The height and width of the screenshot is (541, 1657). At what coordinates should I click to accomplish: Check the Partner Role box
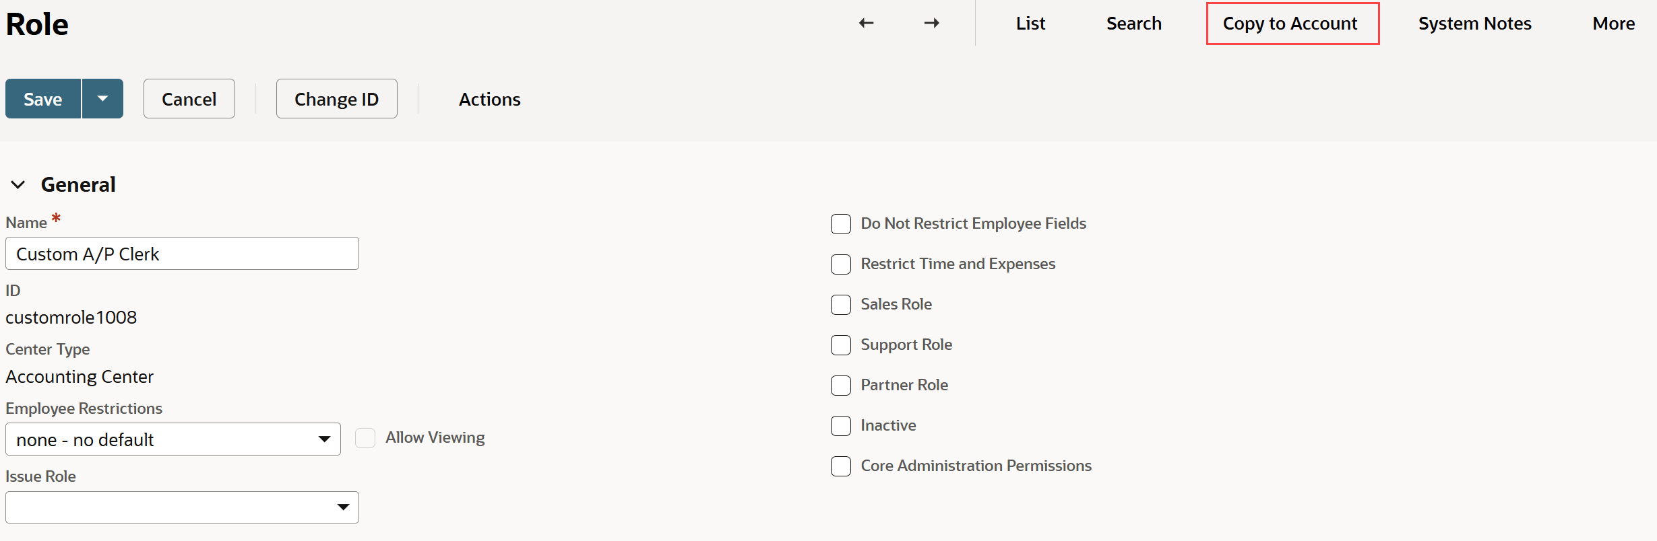[840, 386]
